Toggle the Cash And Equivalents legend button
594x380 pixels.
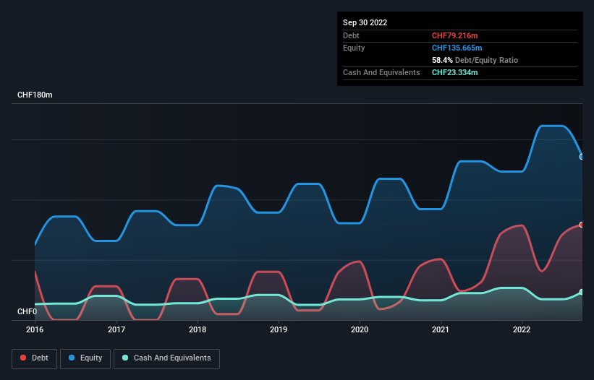(x=166, y=358)
